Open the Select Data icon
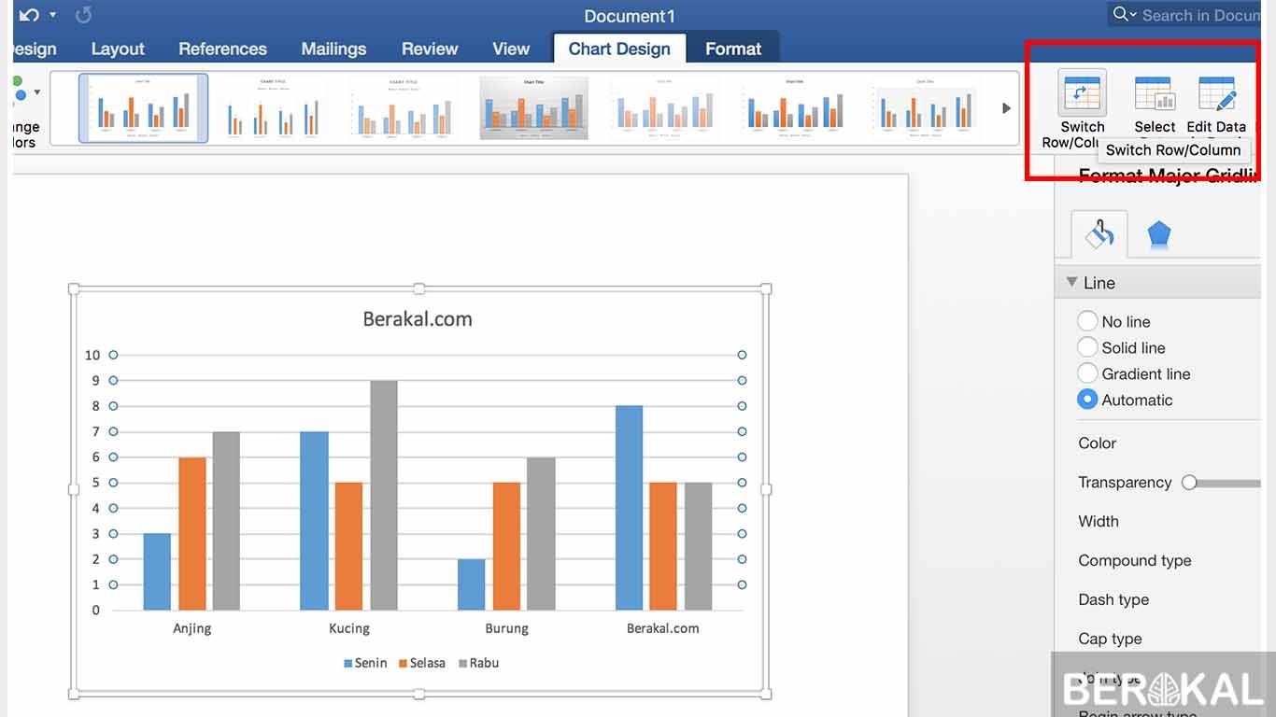 pyautogui.click(x=1155, y=95)
